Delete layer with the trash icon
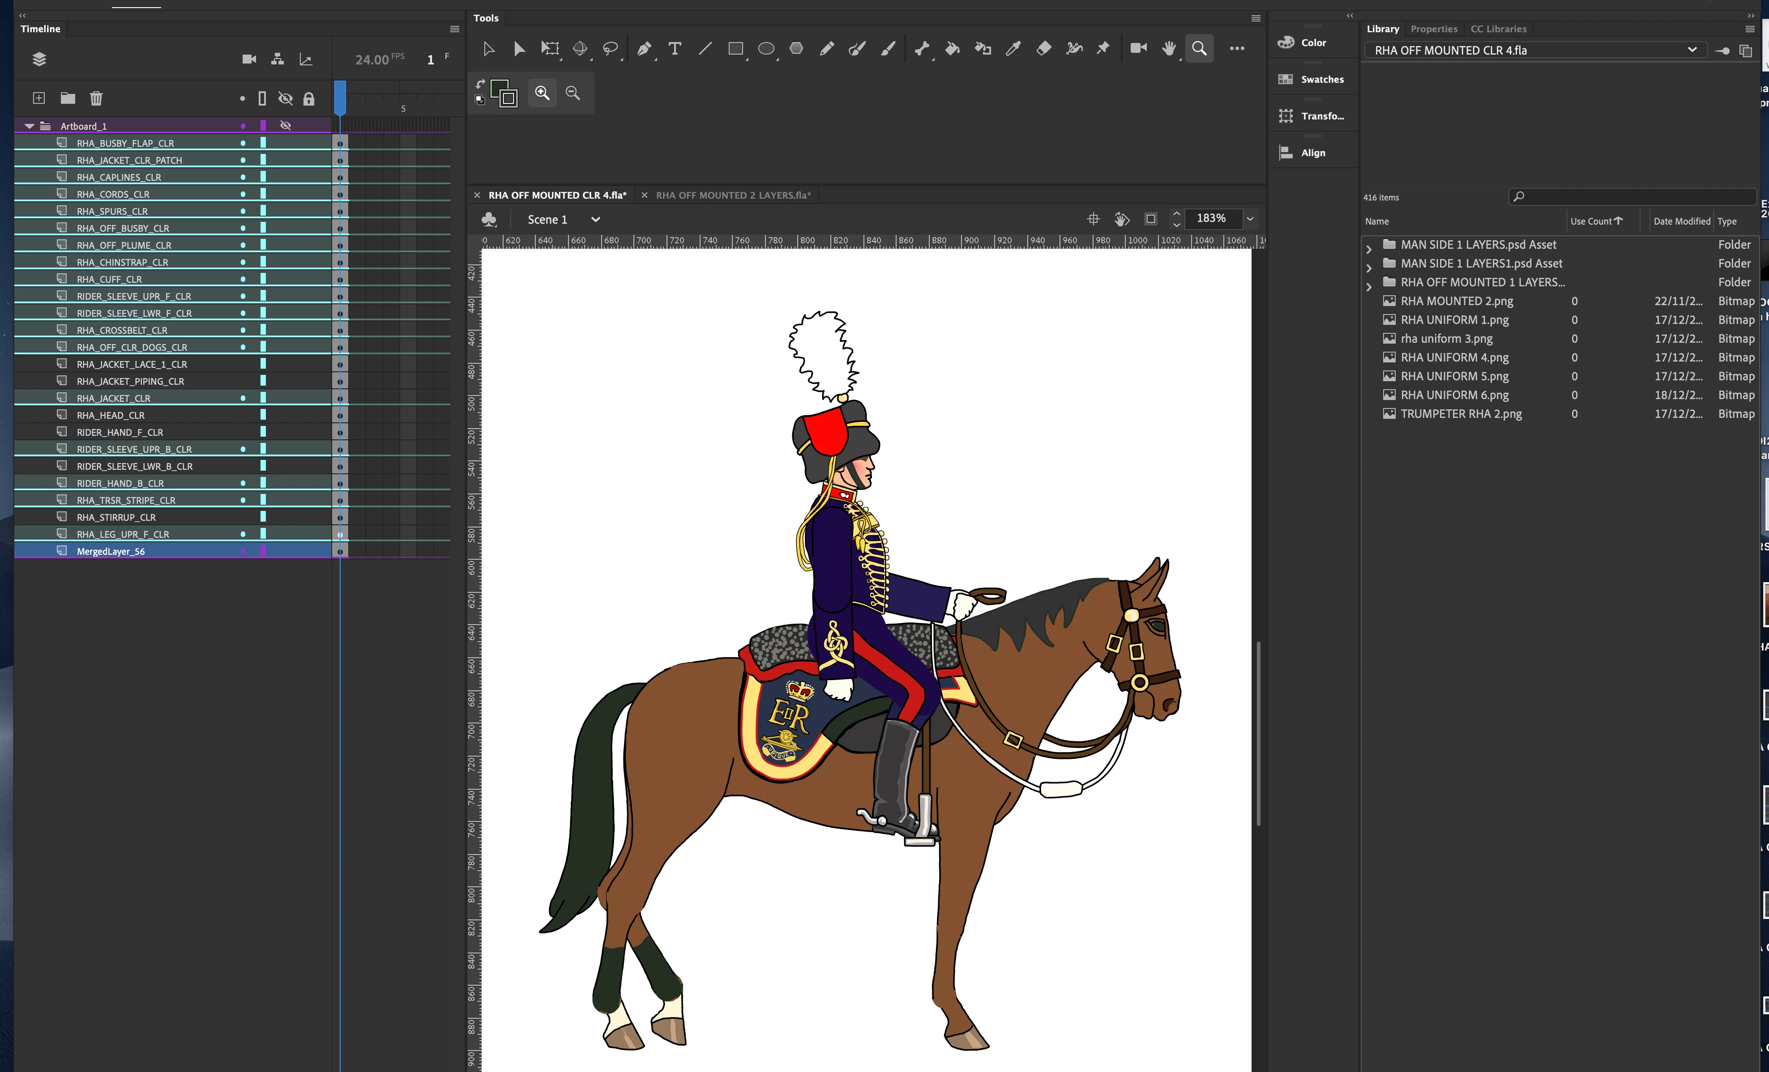The height and width of the screenshot is (1072, 1769). pos(96,98)
